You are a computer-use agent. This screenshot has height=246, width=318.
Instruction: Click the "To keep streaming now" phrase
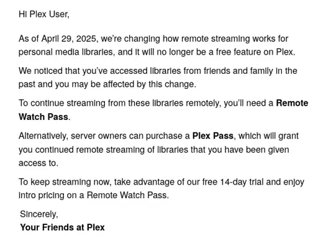pos(65,182)
